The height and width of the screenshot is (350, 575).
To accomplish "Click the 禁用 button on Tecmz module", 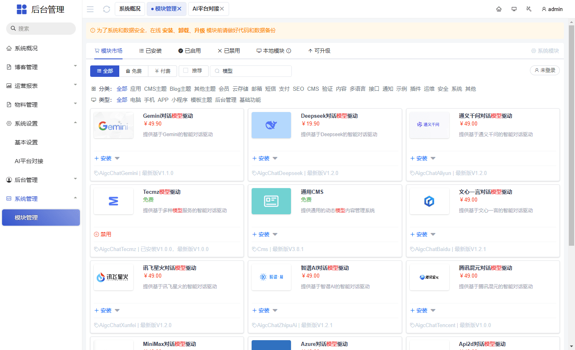I will pyautogui.click(x=103, y=234).
